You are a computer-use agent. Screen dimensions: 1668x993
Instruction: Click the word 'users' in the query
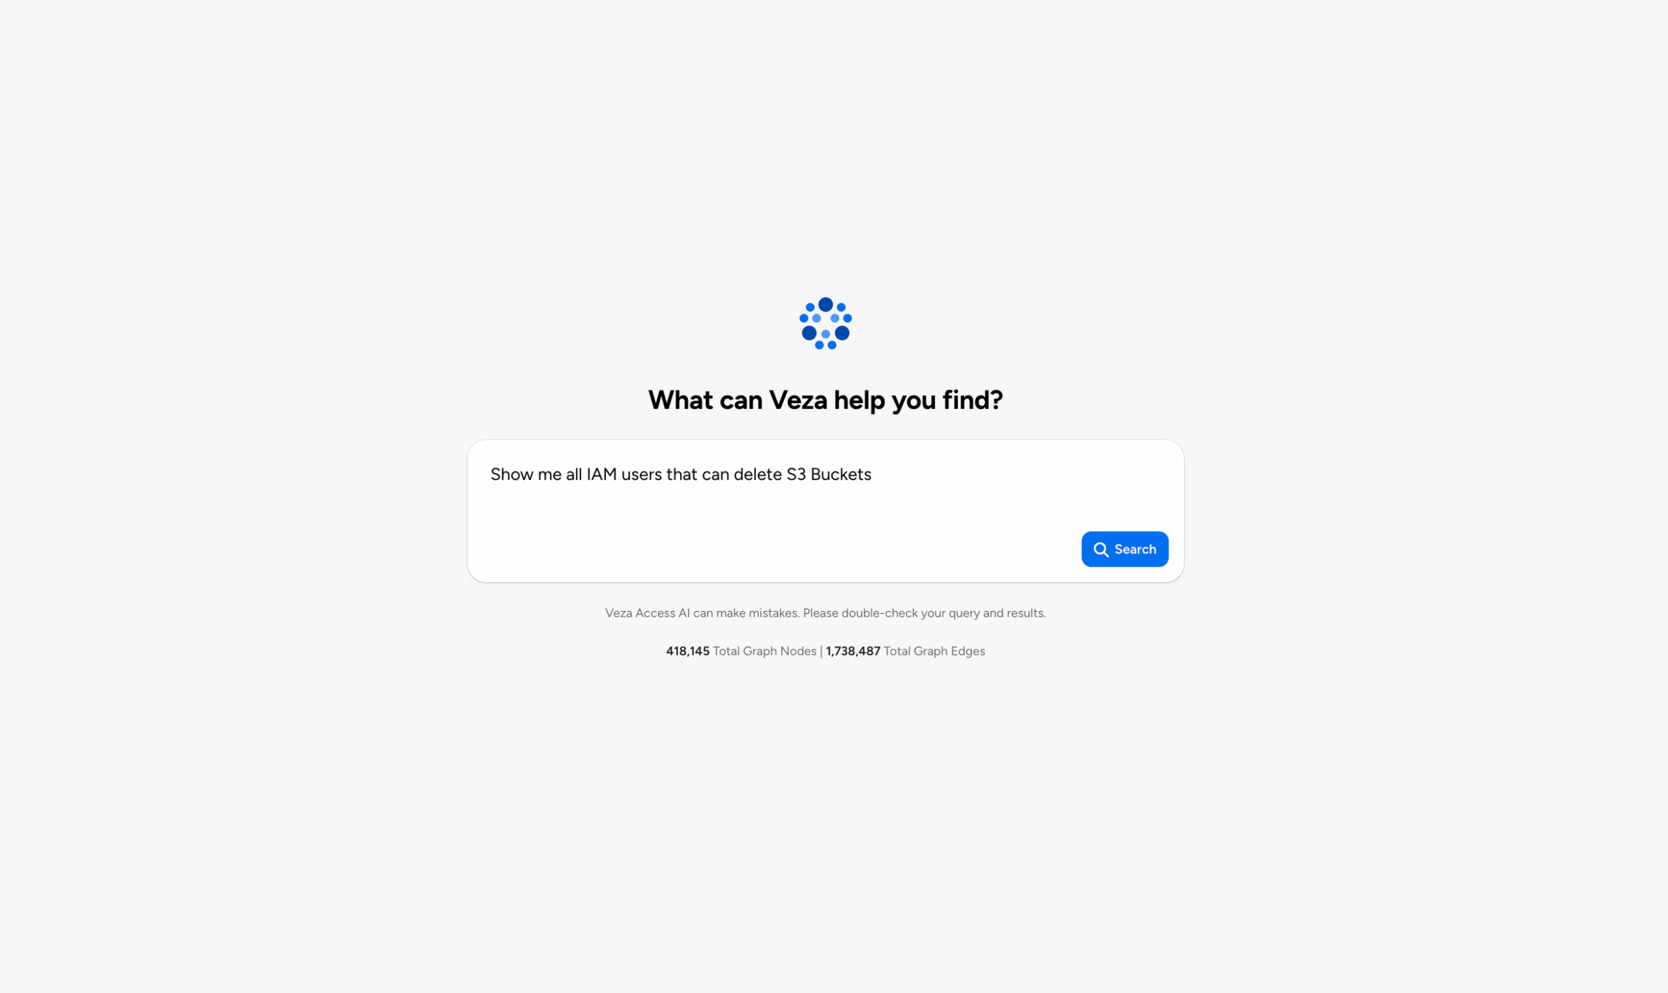pyautogui.click(x=641, y=475)
